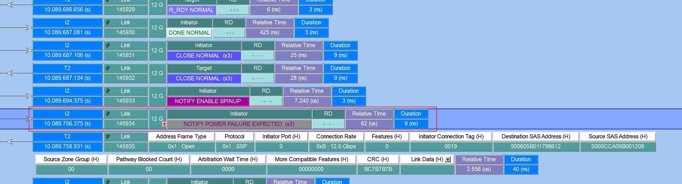Select relative time value 62 (us)
Viewport: 682px width, 184px height.
369,124
